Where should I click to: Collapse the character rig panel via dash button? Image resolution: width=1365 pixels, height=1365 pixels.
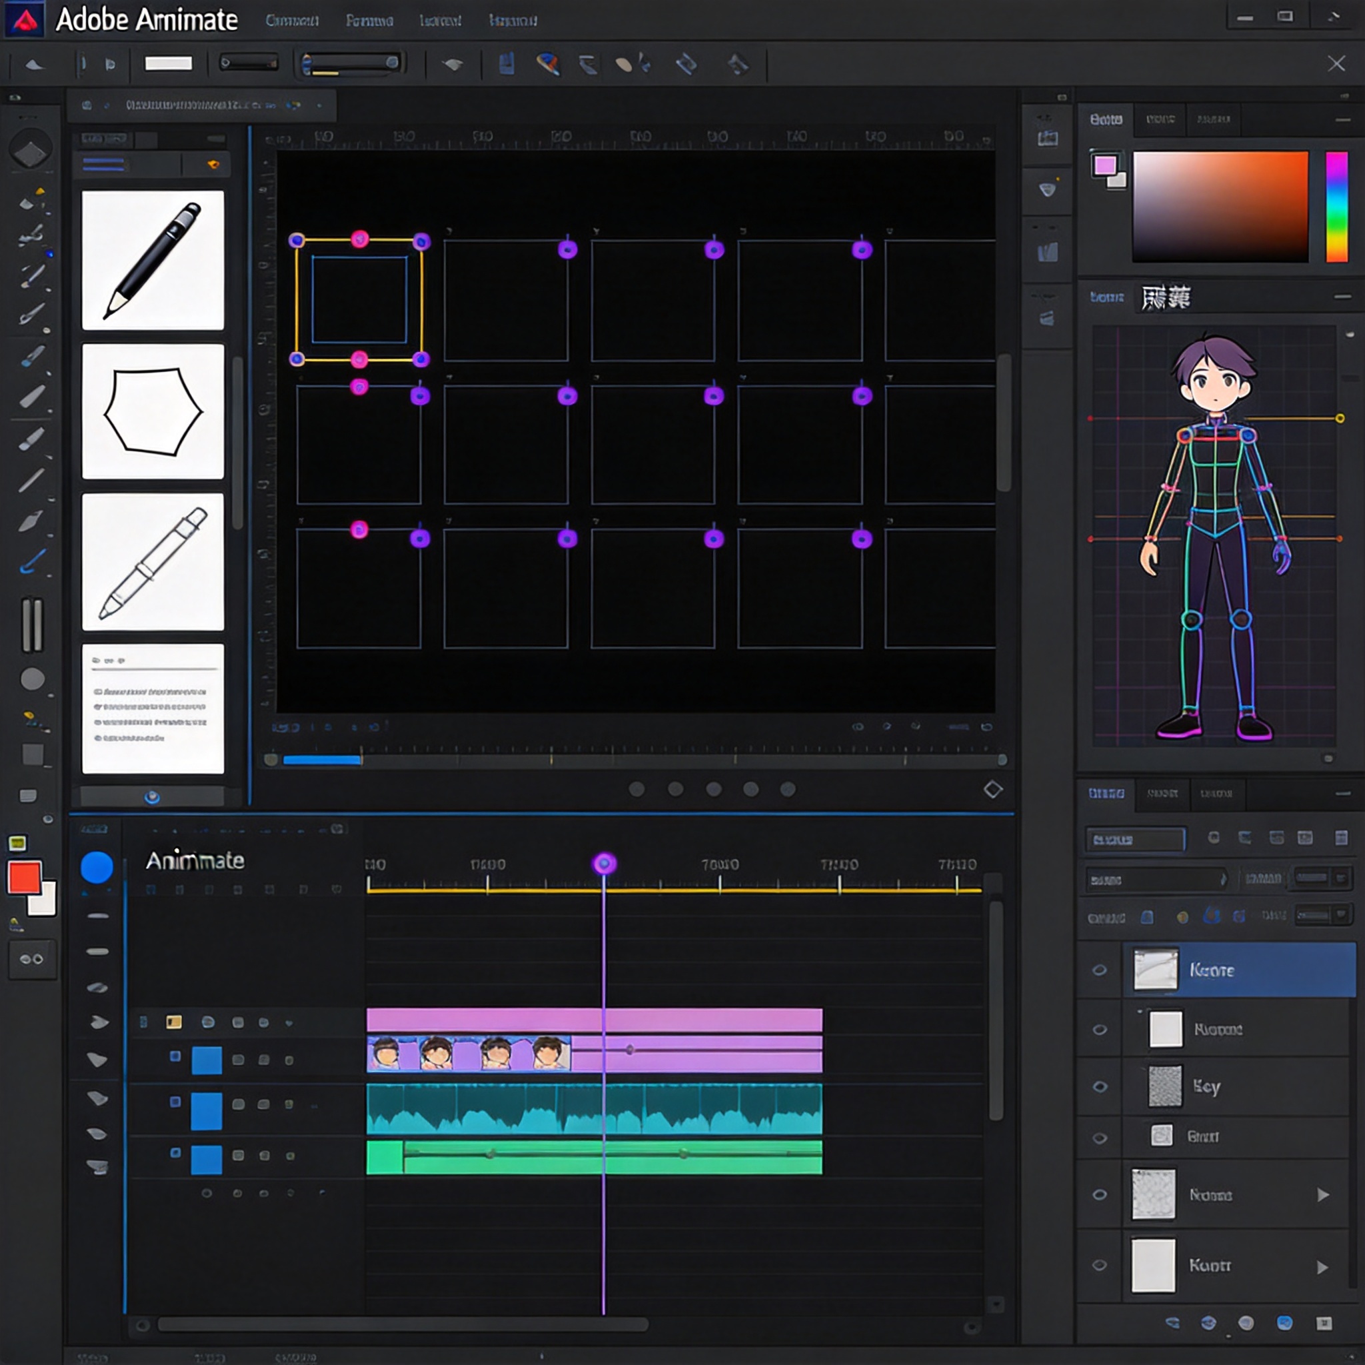coord(1342,297)
